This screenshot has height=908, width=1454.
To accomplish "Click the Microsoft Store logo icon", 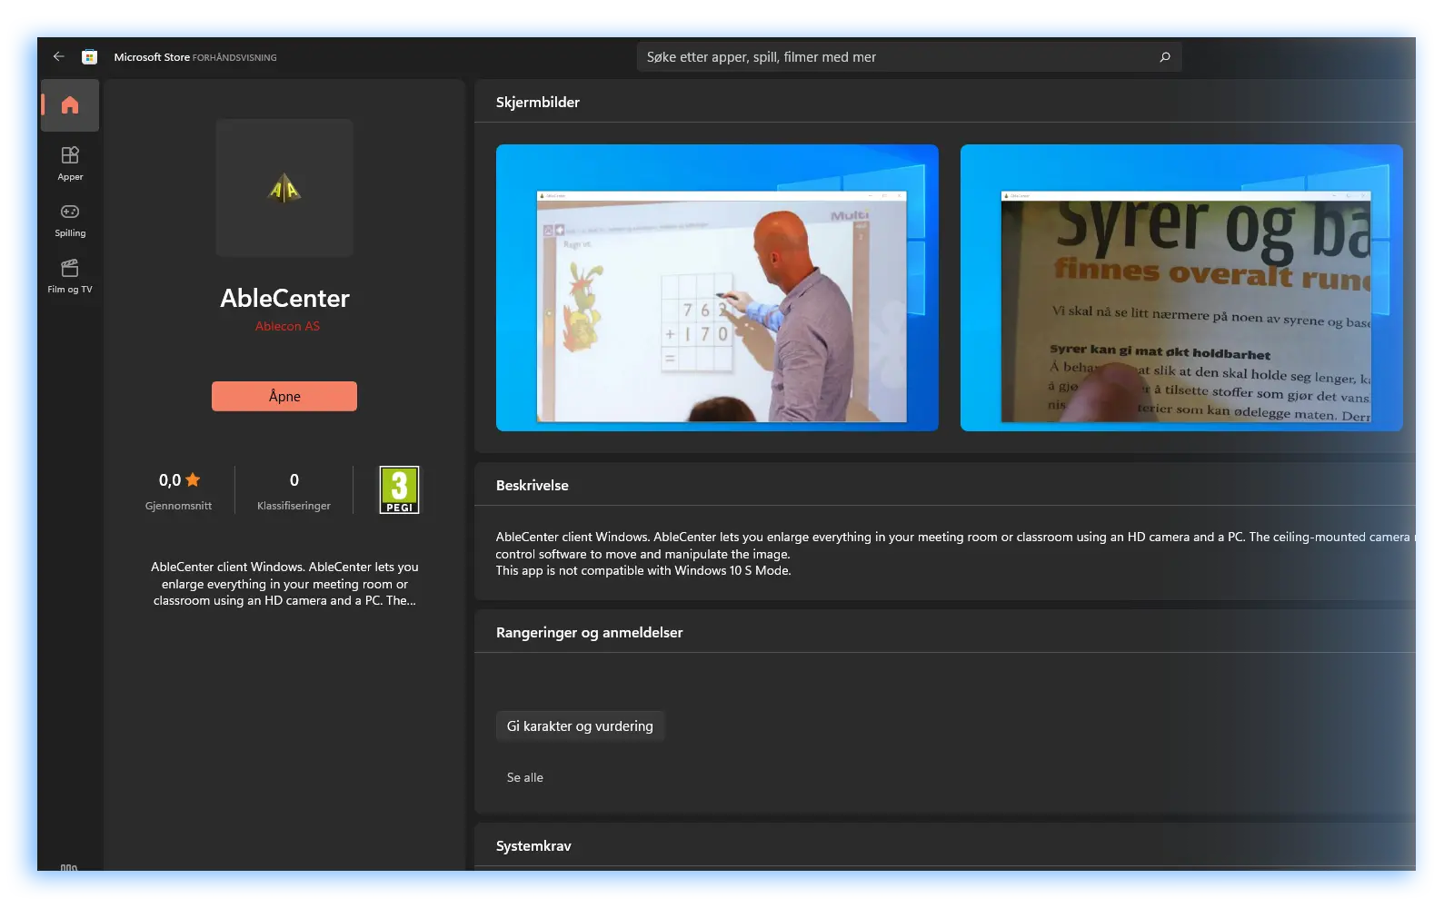I will [x=89, y=56].
